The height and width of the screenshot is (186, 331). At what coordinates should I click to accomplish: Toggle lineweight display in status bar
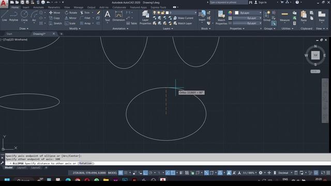[182, 173]
